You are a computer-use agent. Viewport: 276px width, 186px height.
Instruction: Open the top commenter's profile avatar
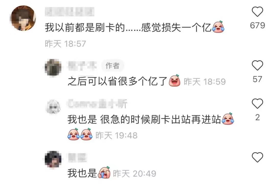[x=23, y=18]
